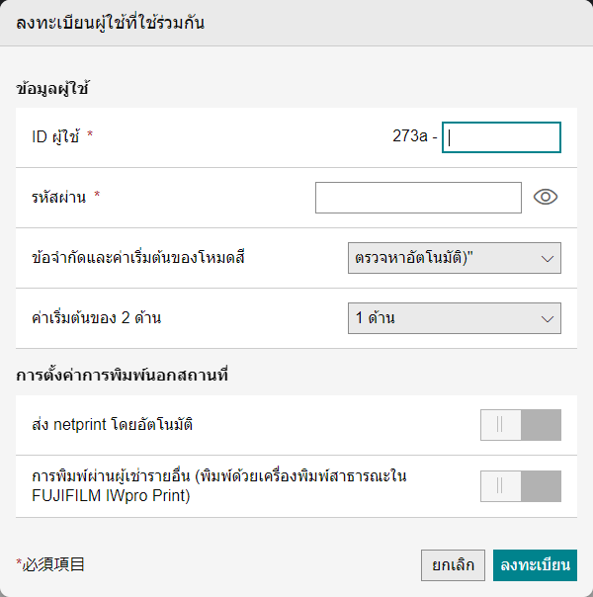The image size is (593, 597).
Task: Click the รหัสผ่าน field label
Action: pos(60,198)
